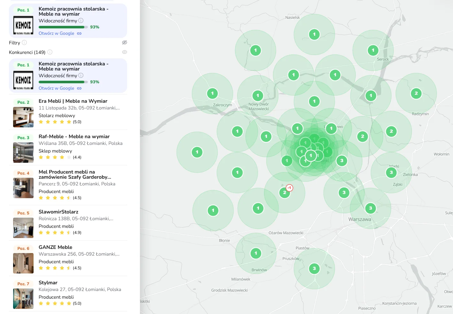Click the address 'Wiślana 35B, 05-092 Łomianki, Polska'
Viewport: 453px width, 314px height.
tap(81, 143)
